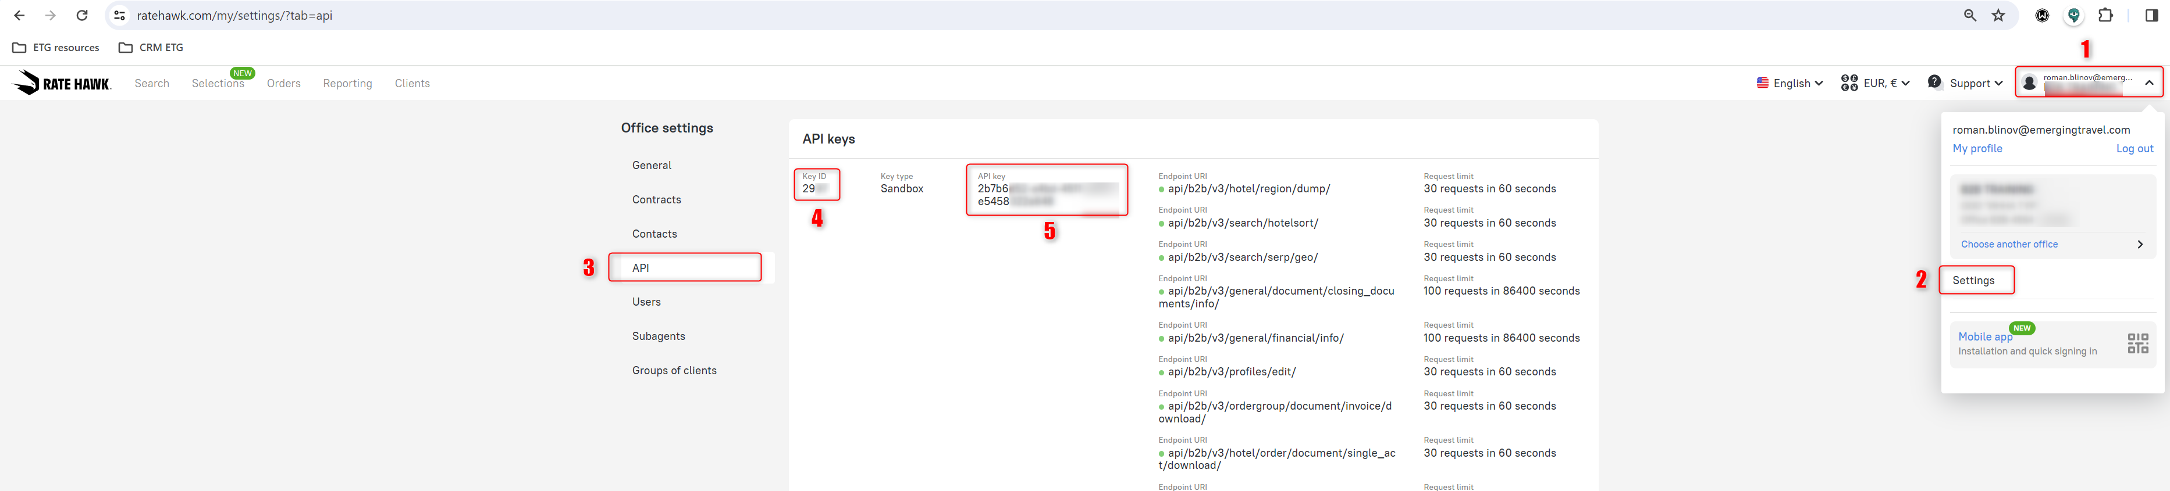
Task: Open the EUR currency dropdown
Action: (1875, 83)
